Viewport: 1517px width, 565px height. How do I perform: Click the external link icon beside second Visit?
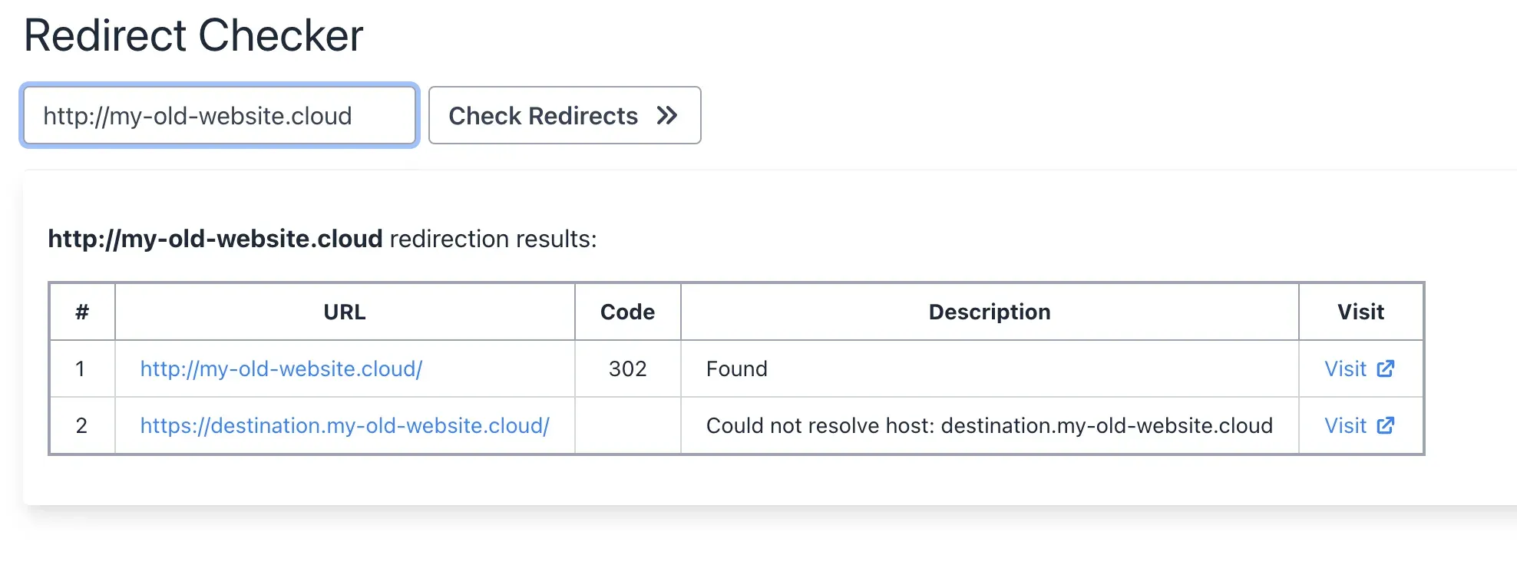pyautogui.click(x=1386, y=425)
